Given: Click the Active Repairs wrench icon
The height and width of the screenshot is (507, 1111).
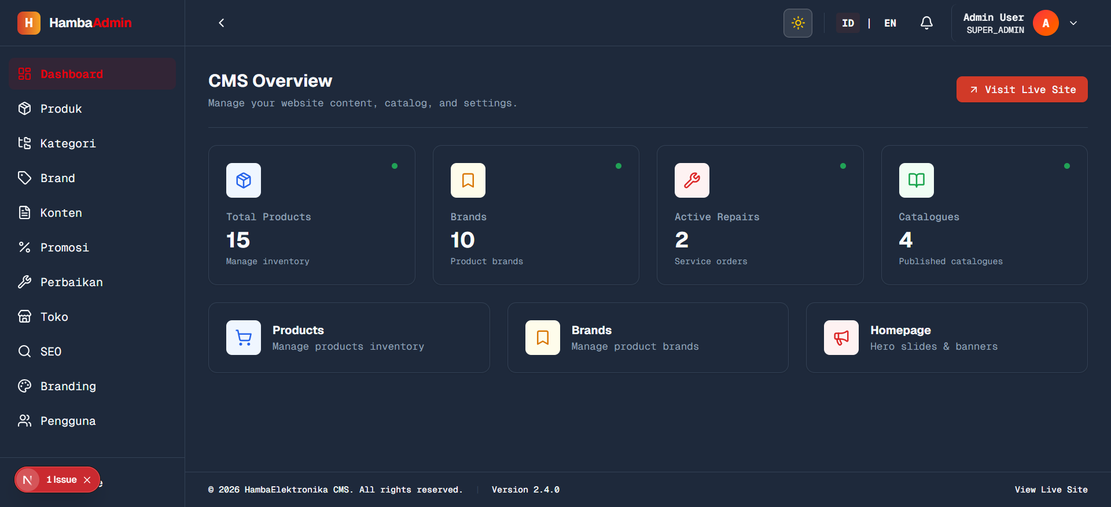Looking at the screenshot, I should pyautogui.click(x=692, y=180).
